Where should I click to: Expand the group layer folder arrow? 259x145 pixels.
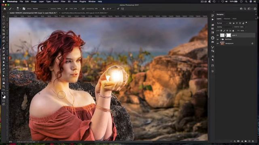click(221, 39)
